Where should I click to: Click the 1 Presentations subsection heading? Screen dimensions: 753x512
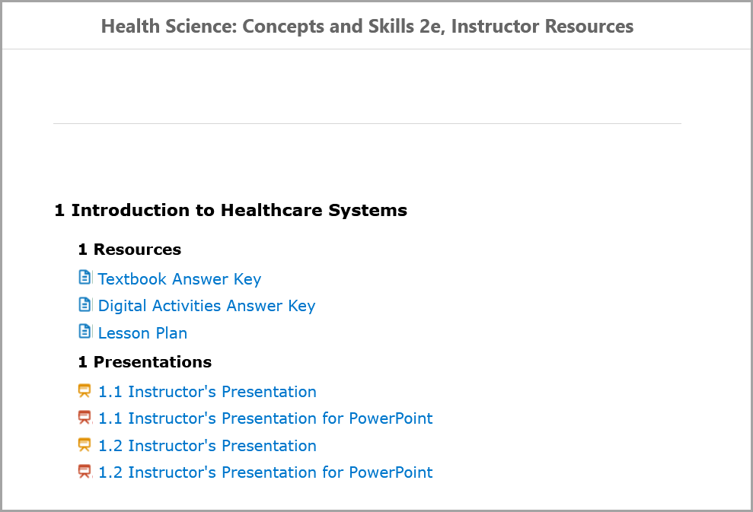(x=145, y=362)
